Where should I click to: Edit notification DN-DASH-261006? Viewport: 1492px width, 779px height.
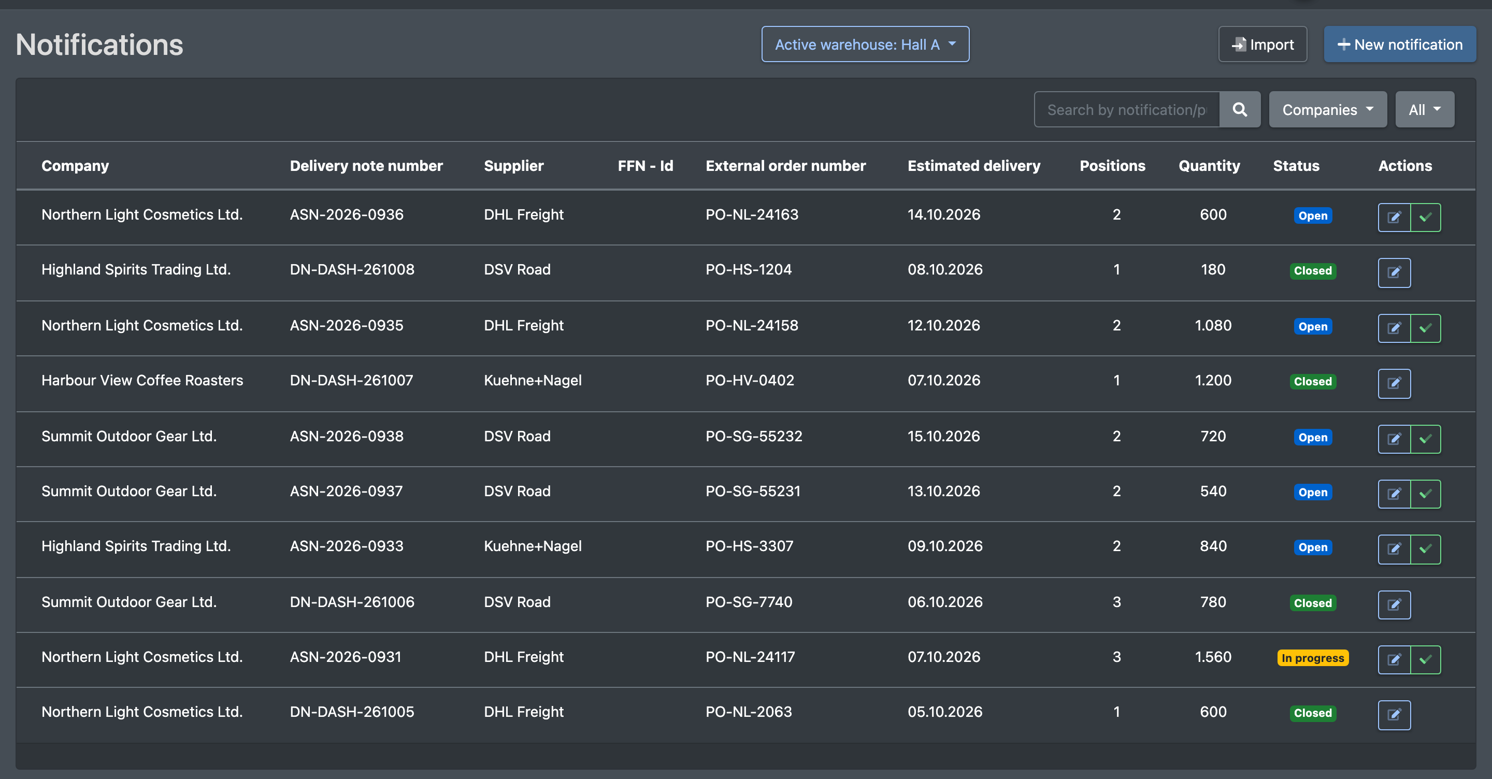(1394, 604)
